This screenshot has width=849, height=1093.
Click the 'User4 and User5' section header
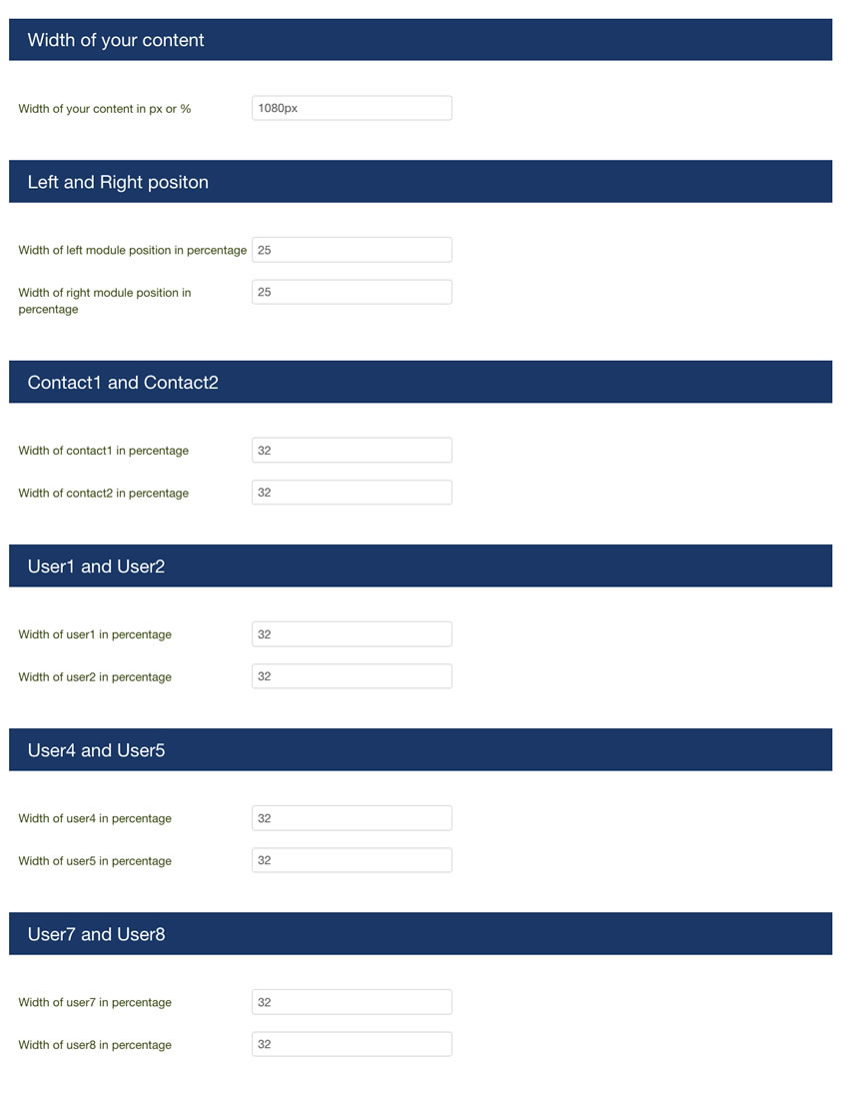point(421,749)
